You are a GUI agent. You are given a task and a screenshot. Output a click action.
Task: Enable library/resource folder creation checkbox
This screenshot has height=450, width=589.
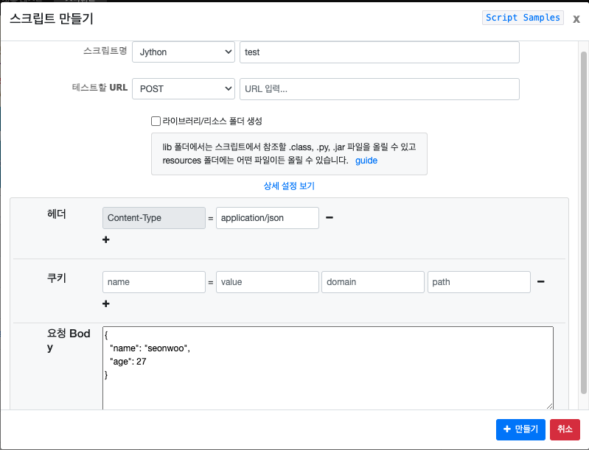pyautogui.click(x=156, y=122)
